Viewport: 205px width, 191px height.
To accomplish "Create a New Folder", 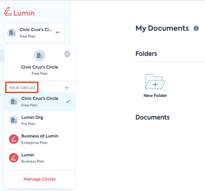I will (155, 86).
